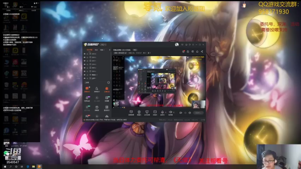
Task: Open the user avatar in title bar
Action: coord(176,45)
